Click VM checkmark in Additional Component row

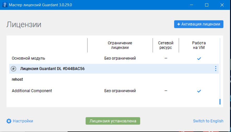point(199,91)
